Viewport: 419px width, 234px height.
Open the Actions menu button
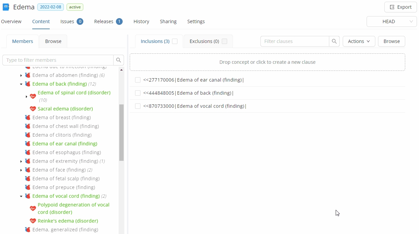coord(359,41)
